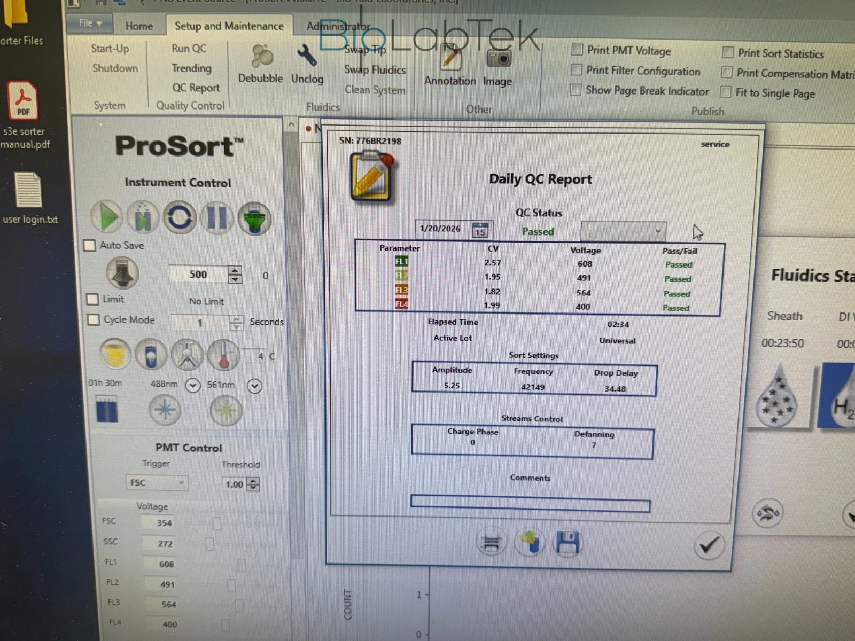The width and height of the screenshot is (855, 641).
Task: Click the Pause button in Instrument Control
Action: click(217, 218)
